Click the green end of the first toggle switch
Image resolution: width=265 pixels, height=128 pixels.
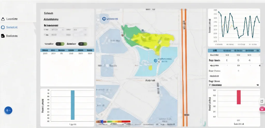click(x=62, y=44)
